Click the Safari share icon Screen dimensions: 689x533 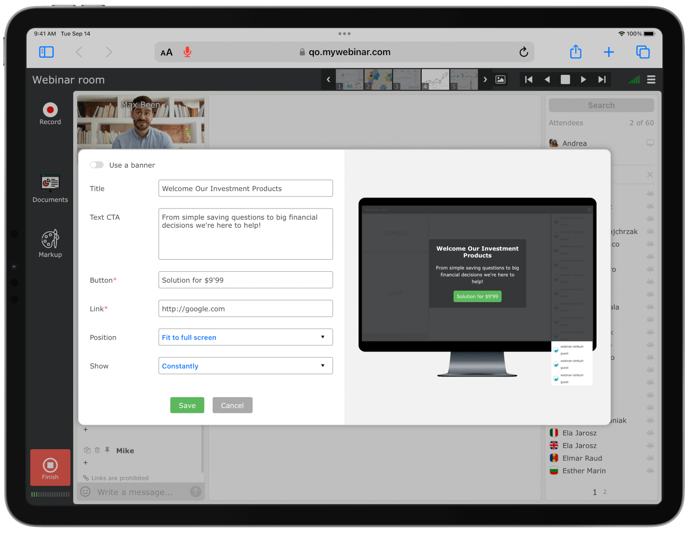575,52
